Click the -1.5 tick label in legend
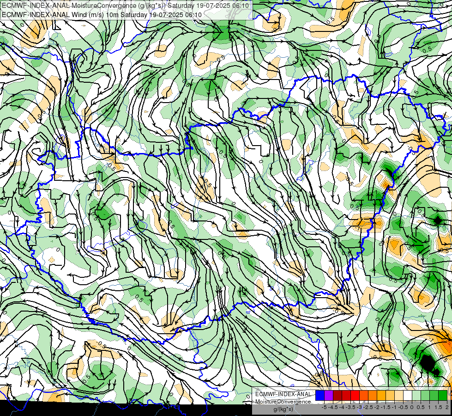Screen dimensions: 452x416 tap(386, 407)
